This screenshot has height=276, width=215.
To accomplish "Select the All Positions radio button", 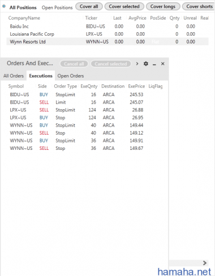I will coord(4,6).
